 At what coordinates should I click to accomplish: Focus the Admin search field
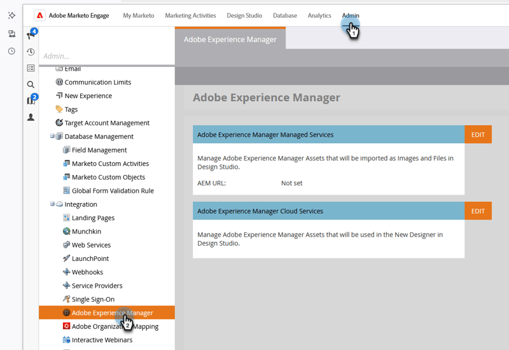click(x=107, y=56)
